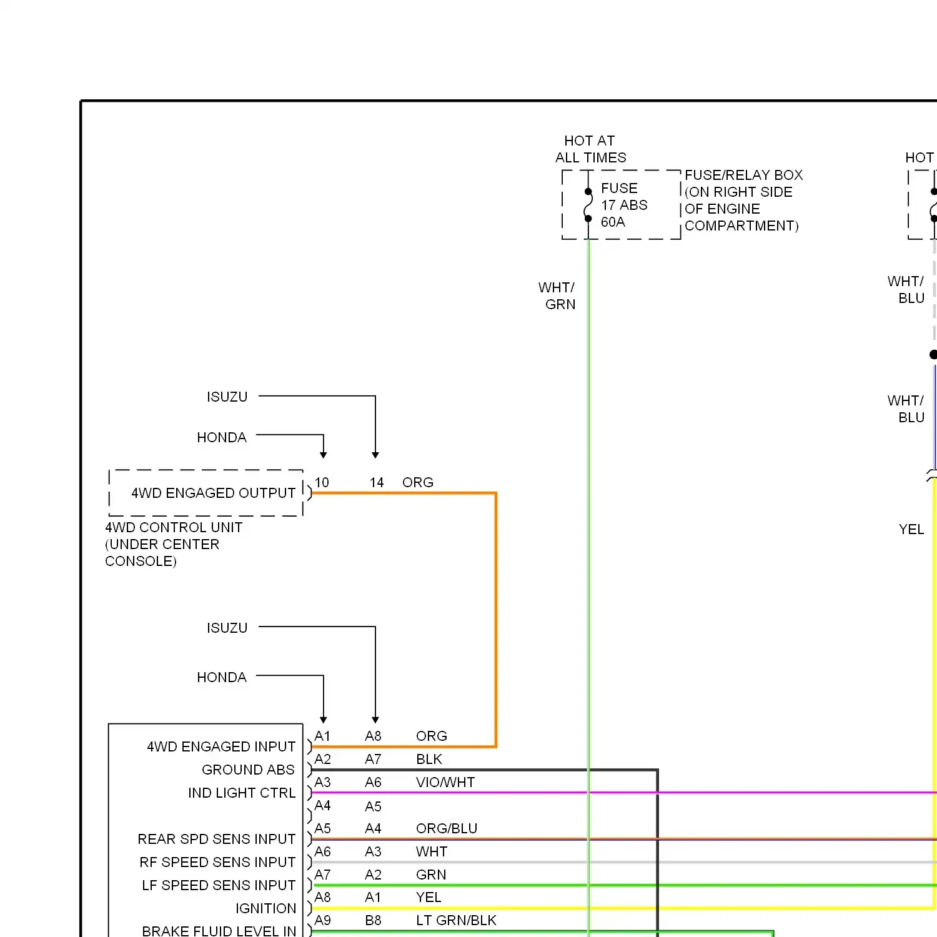Click pin number '10' on 4WD output
Screen dimensions: 937x937
322,482
